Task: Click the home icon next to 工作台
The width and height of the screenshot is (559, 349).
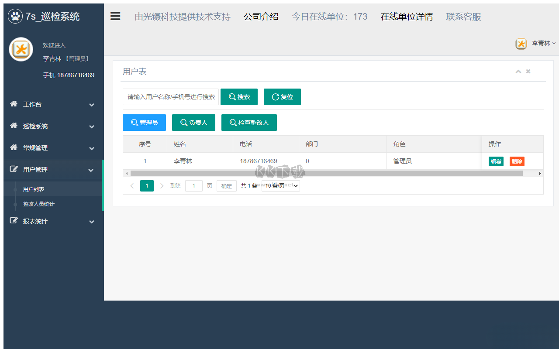Action: click(14, 104)
